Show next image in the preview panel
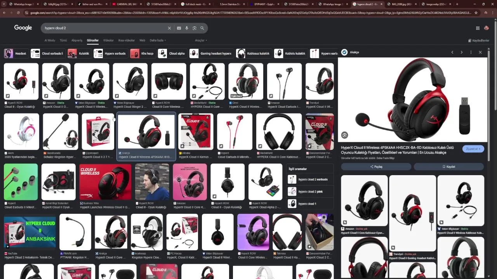Screen dimensions: 497x279 pyautogui.click(x=461, y=52)
